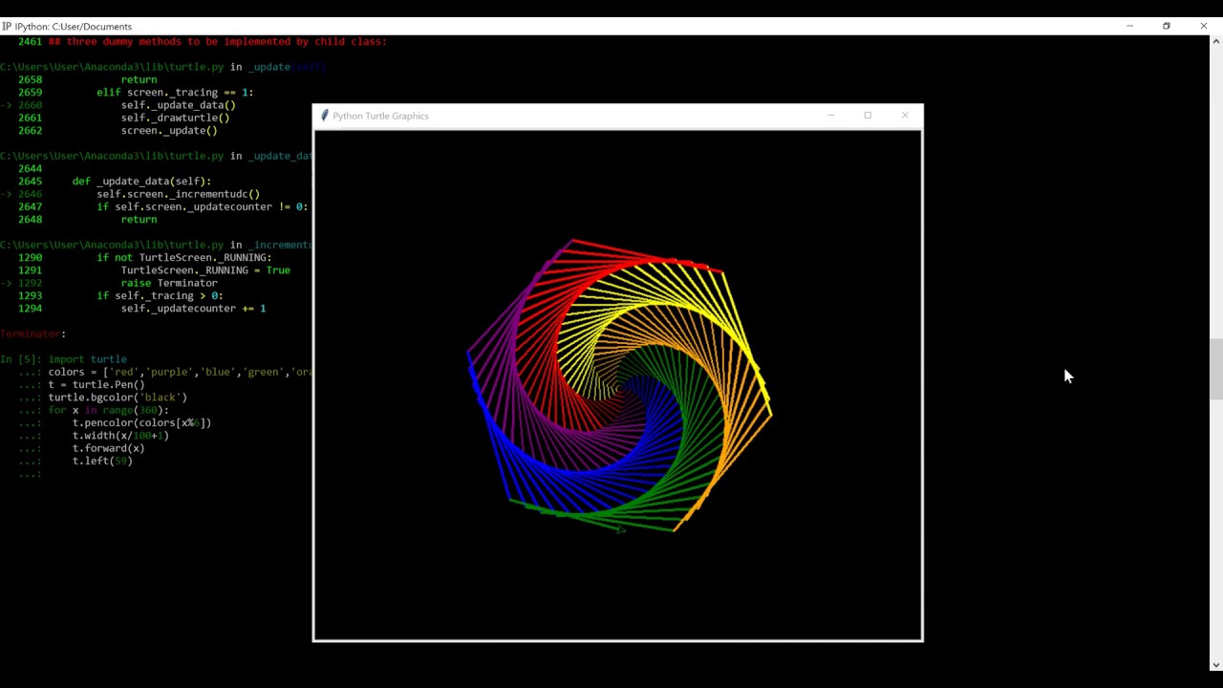Click the Python Turtle Graphics feather icon
Viewport: 1223px width, 688px height.
click(x=325, y=116)
